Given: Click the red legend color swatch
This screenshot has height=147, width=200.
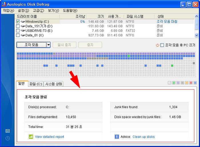Looking at the screenshot, I should 191,83.
